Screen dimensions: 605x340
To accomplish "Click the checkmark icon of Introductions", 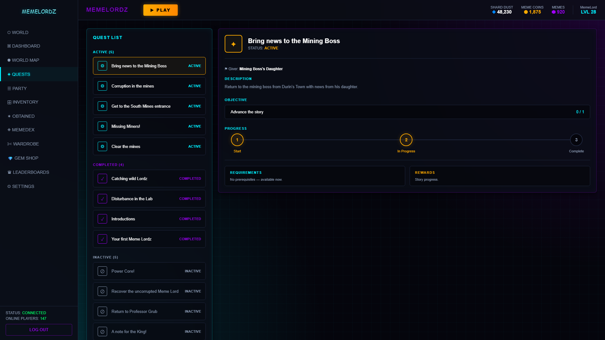I will (x=102, y=219).
